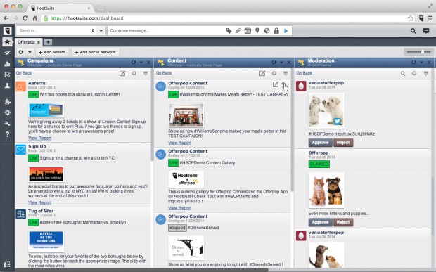The image size is (436, 272).
Task: Open Tools wrench icon in sidebar
Action: pyautogui.click(x=7, y=124)
